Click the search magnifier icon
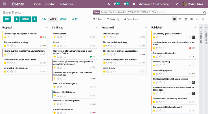Screen dimensions: 208x114 pyautogui.click(x=205, y=12)
